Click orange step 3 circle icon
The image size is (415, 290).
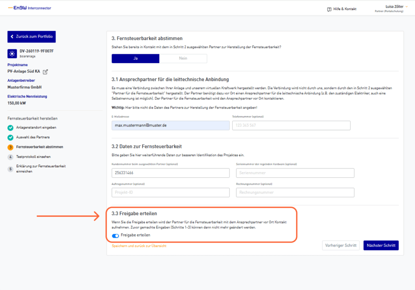[x=11, y=147]
